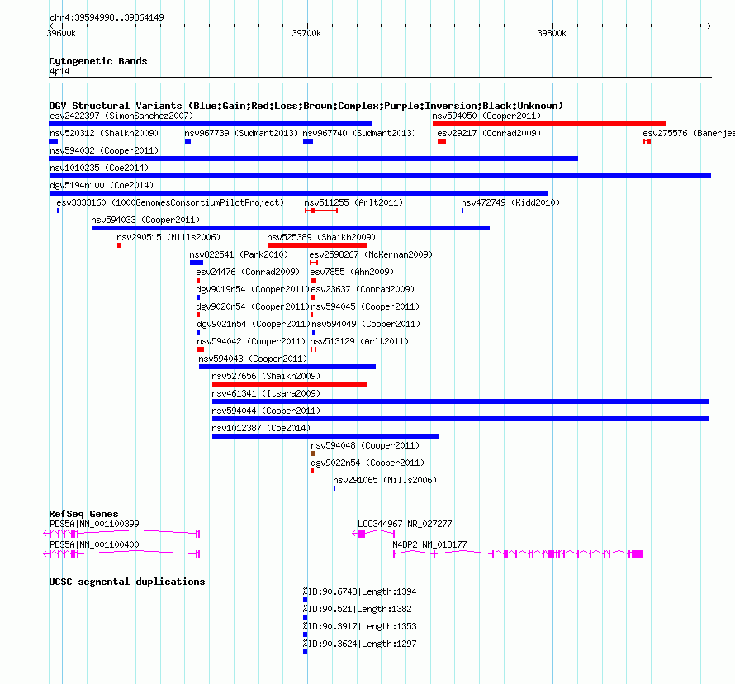This screenshot has width=735, height=684.
Task: Open the nsv594043 (Cooper2011) label
Action: click(253, 359)
